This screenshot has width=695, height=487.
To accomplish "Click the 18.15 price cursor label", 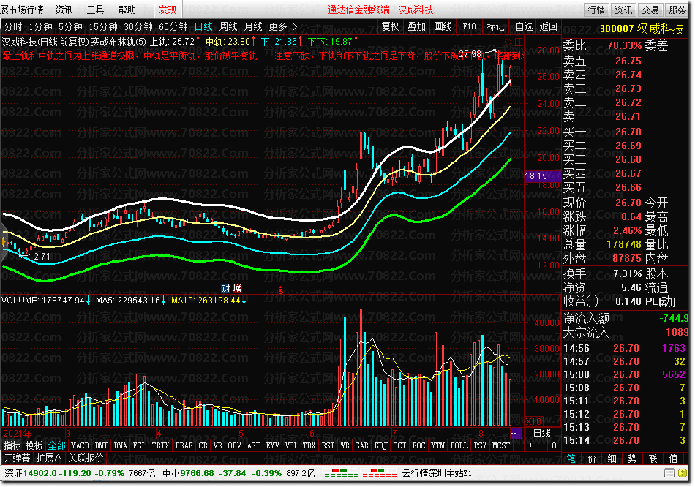I will pos(542,176).
